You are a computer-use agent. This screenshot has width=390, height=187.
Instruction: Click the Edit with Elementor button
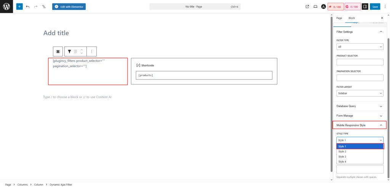[x=69, y=6]
